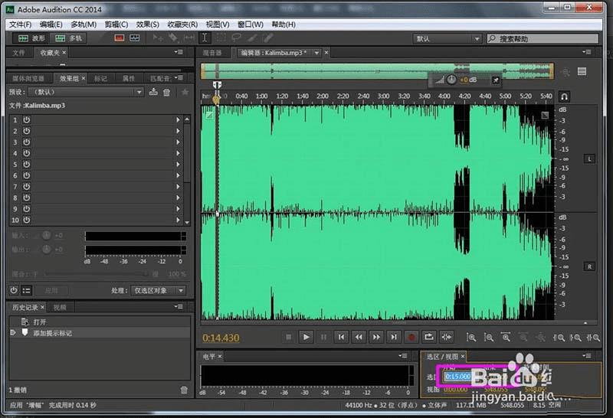The width and height of the screenshot is (613, 418).
Task: Show the spectral frequency display
Action: click(119, 38)
